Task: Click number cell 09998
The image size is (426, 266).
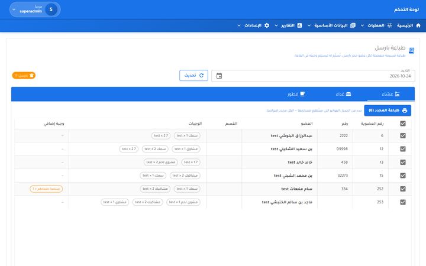Action: coord(342,149)
